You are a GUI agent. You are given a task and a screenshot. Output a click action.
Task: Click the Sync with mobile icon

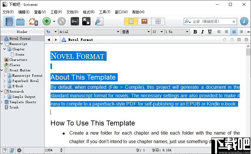point(33,21)
